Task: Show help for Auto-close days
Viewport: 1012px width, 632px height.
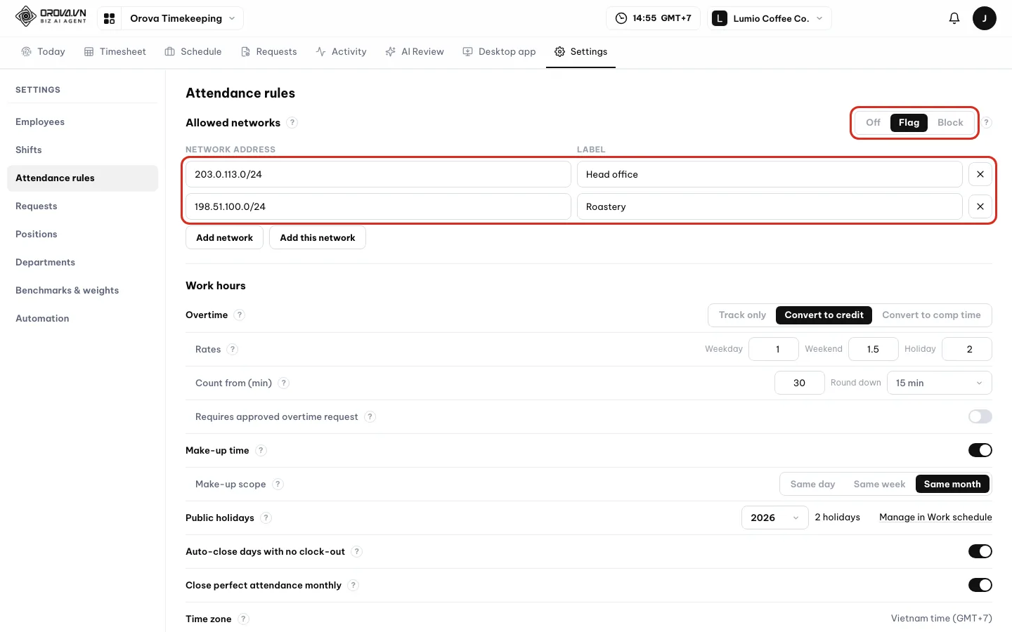Action: (356, 551)
